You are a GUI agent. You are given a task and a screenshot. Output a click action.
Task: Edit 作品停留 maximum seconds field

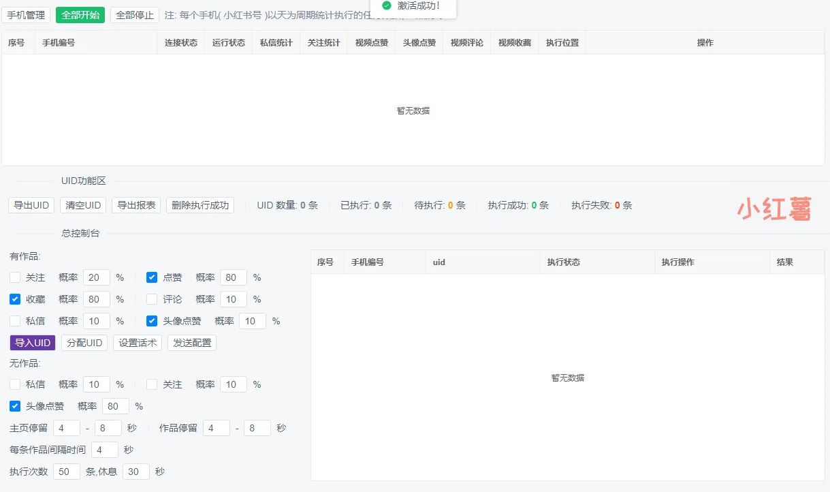click(257, 428)
